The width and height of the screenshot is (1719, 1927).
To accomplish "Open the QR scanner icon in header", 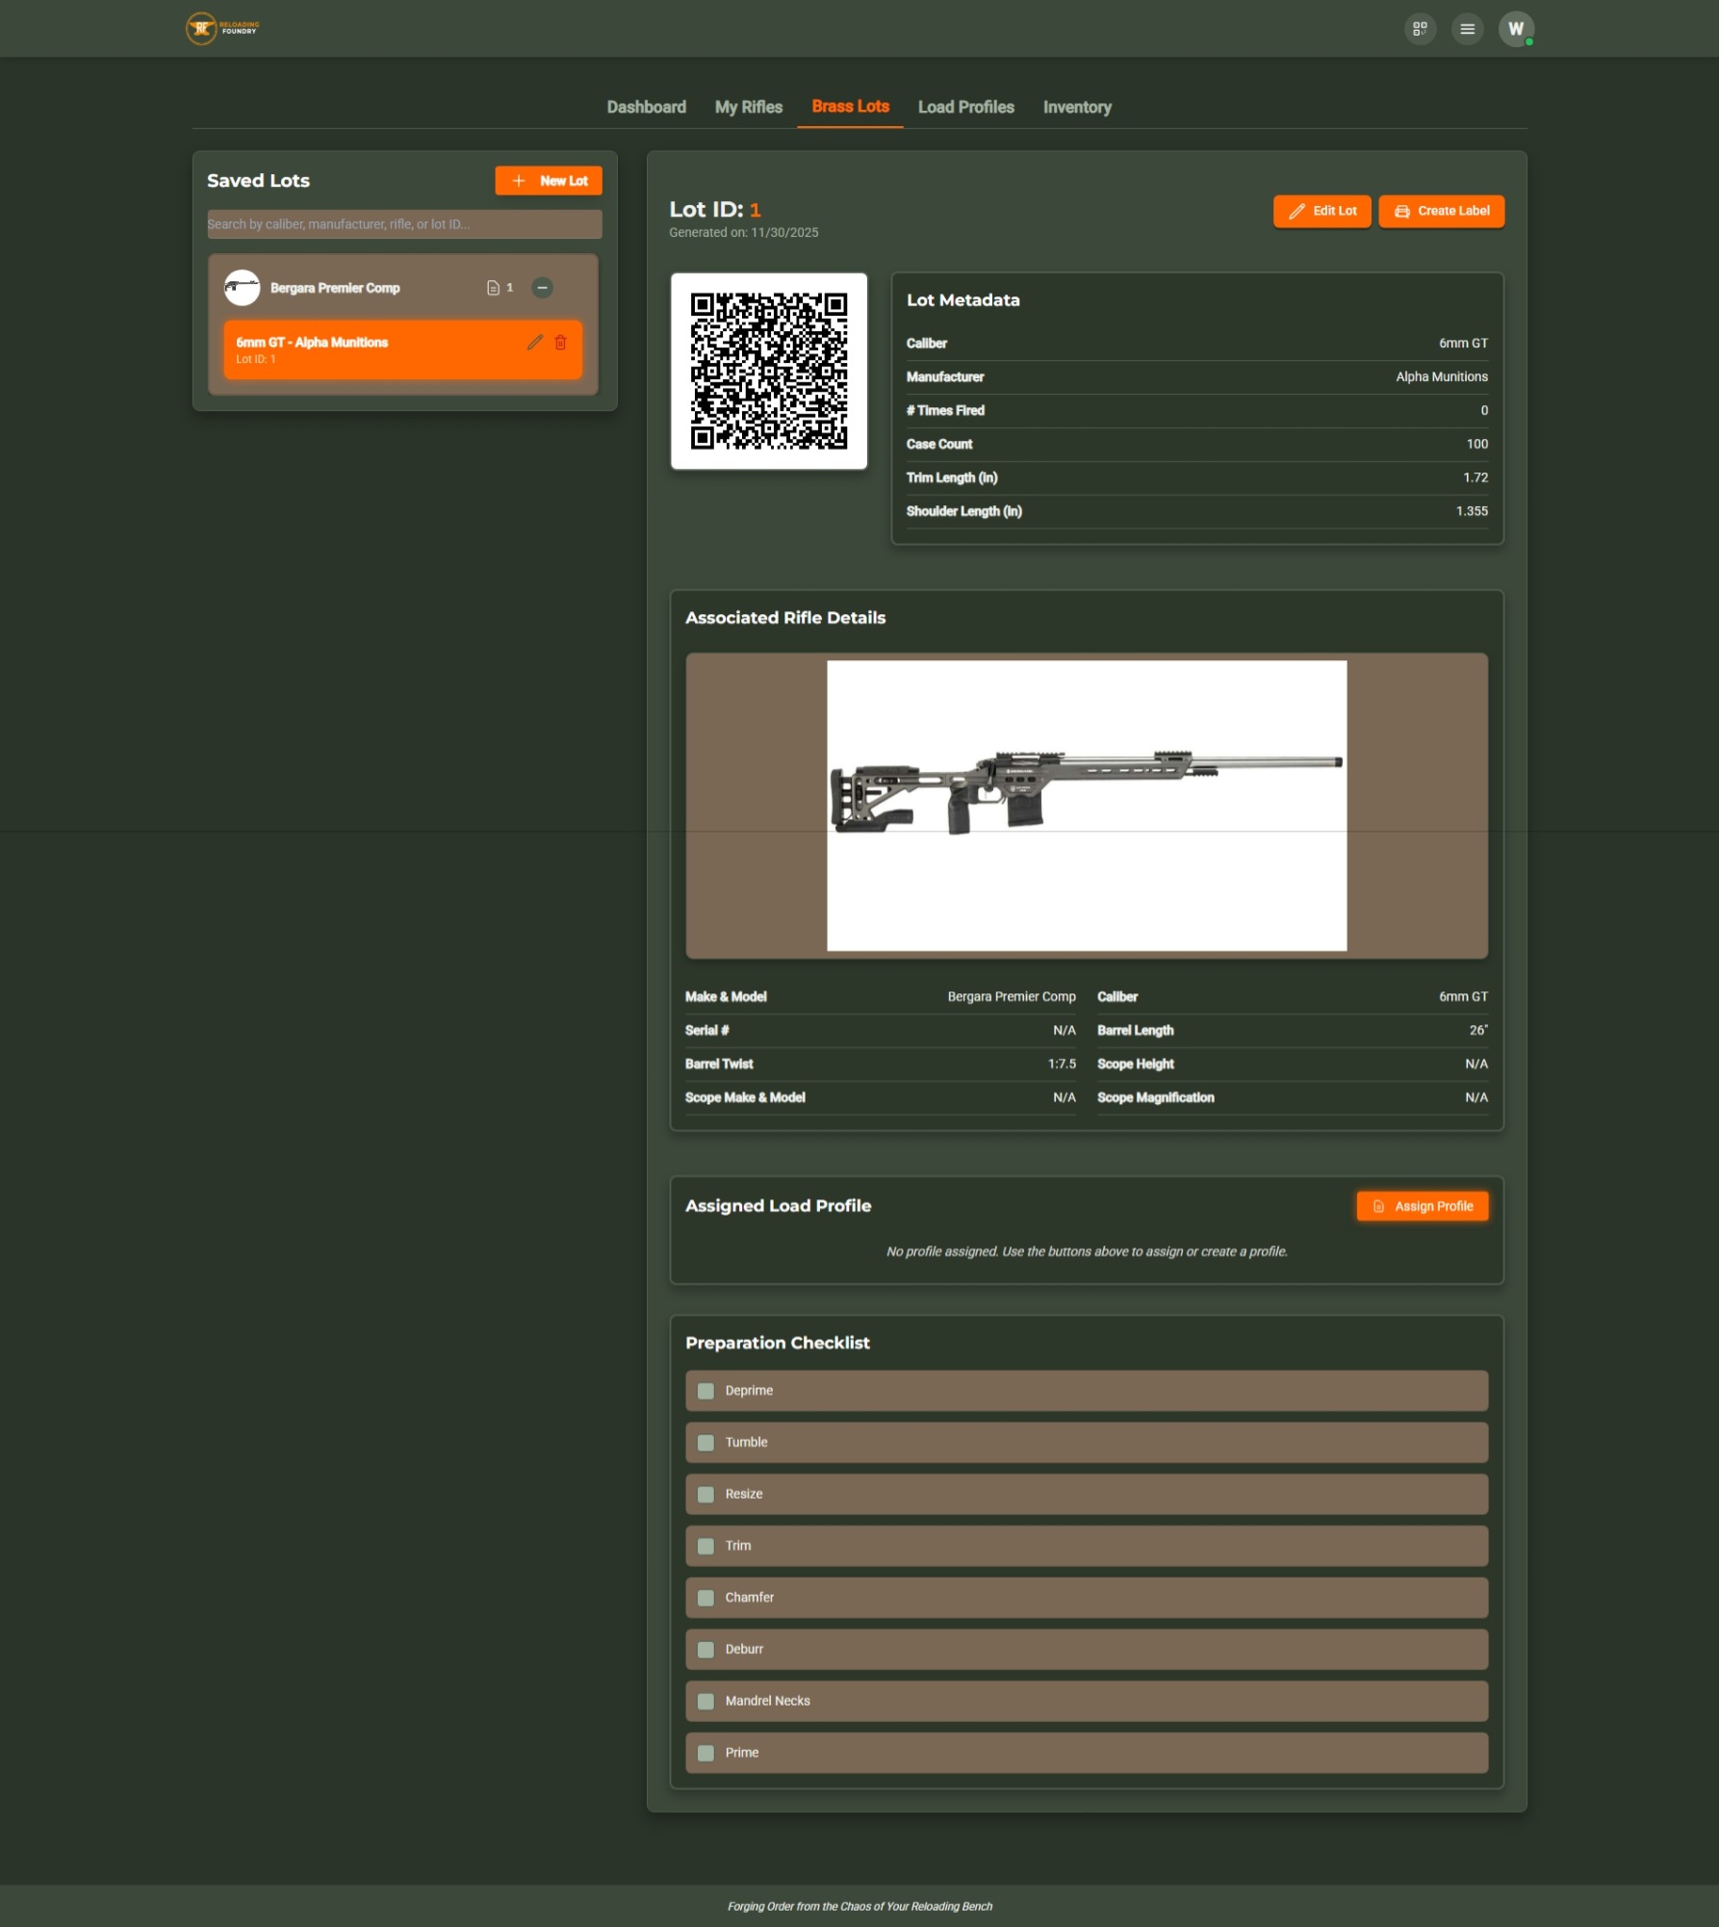I will [x=1420, y=29].
